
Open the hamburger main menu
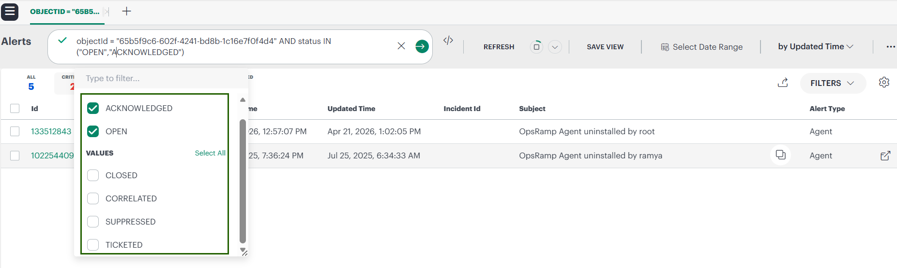pos(10,12)
